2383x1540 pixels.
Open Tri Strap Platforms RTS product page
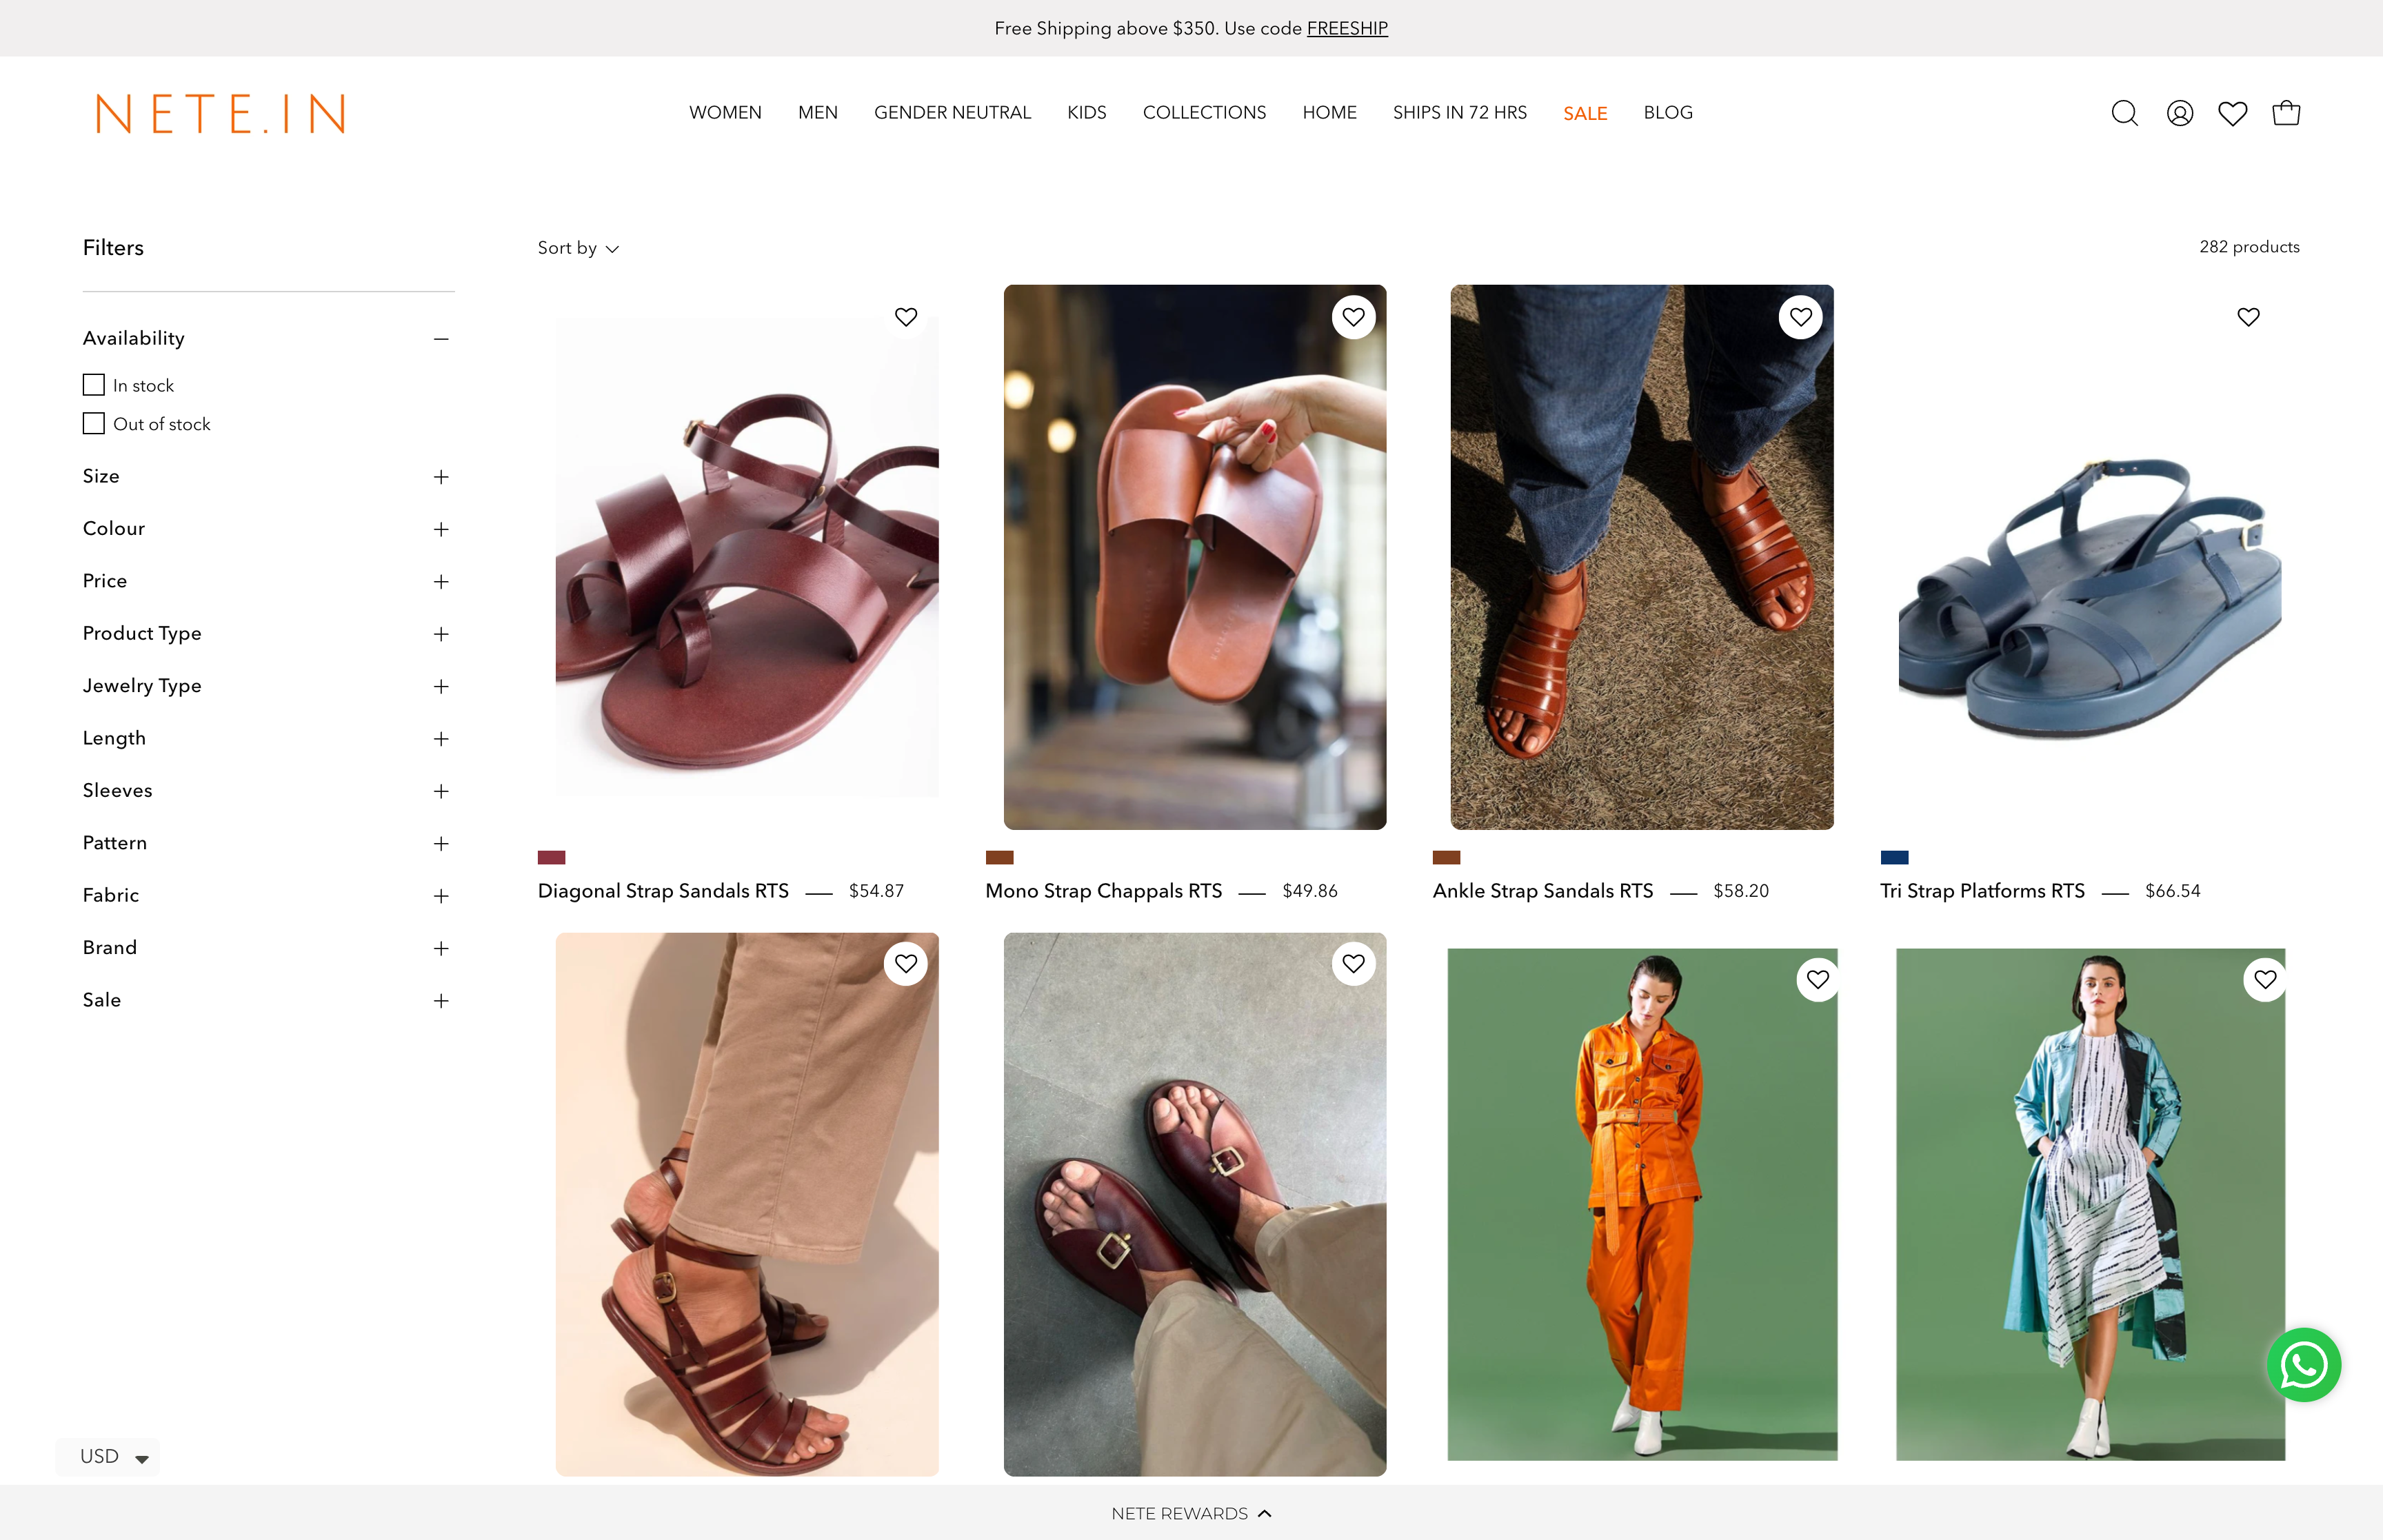pos(1983,890)
